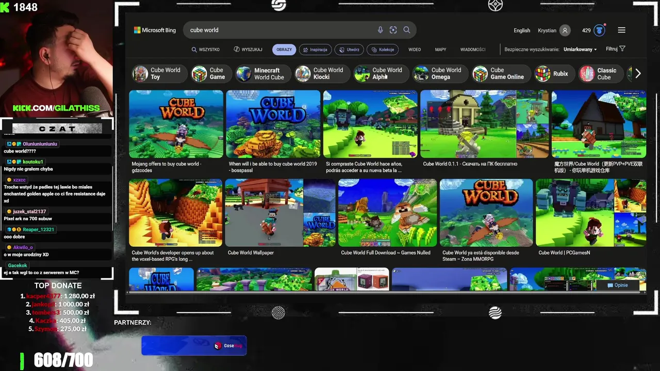Click chat username 'koutoku1'
Image resolution: width=660 pixels, height=371 pixels.
tap(34, 162)
